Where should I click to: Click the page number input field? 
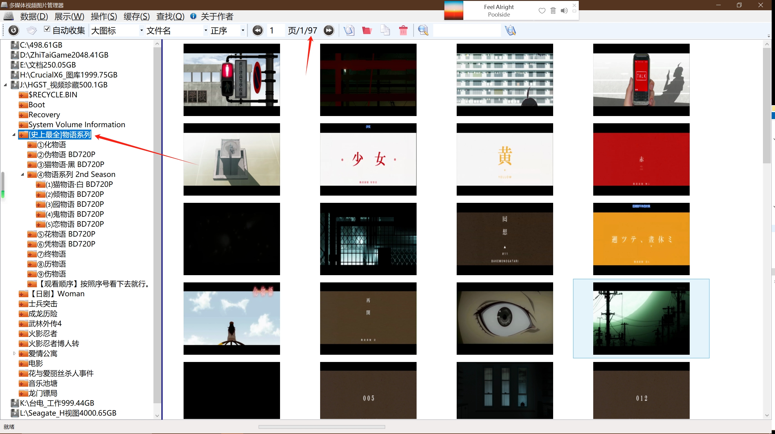275,30
